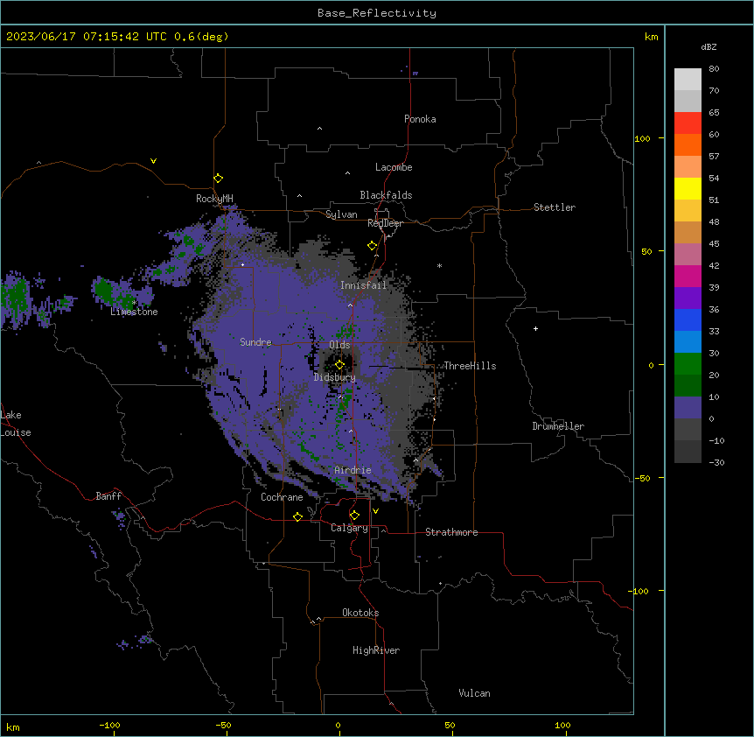Click the white caret marker west of Lacombe
The height and width of the screenshot is (737, 754).
(347, 173)
